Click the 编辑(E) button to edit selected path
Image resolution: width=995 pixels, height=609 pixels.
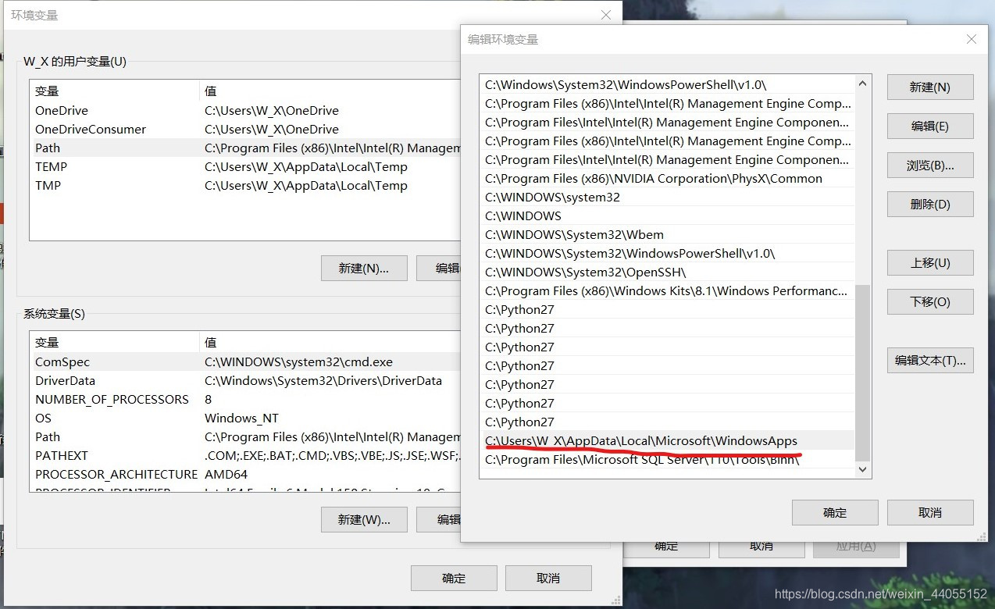pyautogui.click(x=929, y=126)
